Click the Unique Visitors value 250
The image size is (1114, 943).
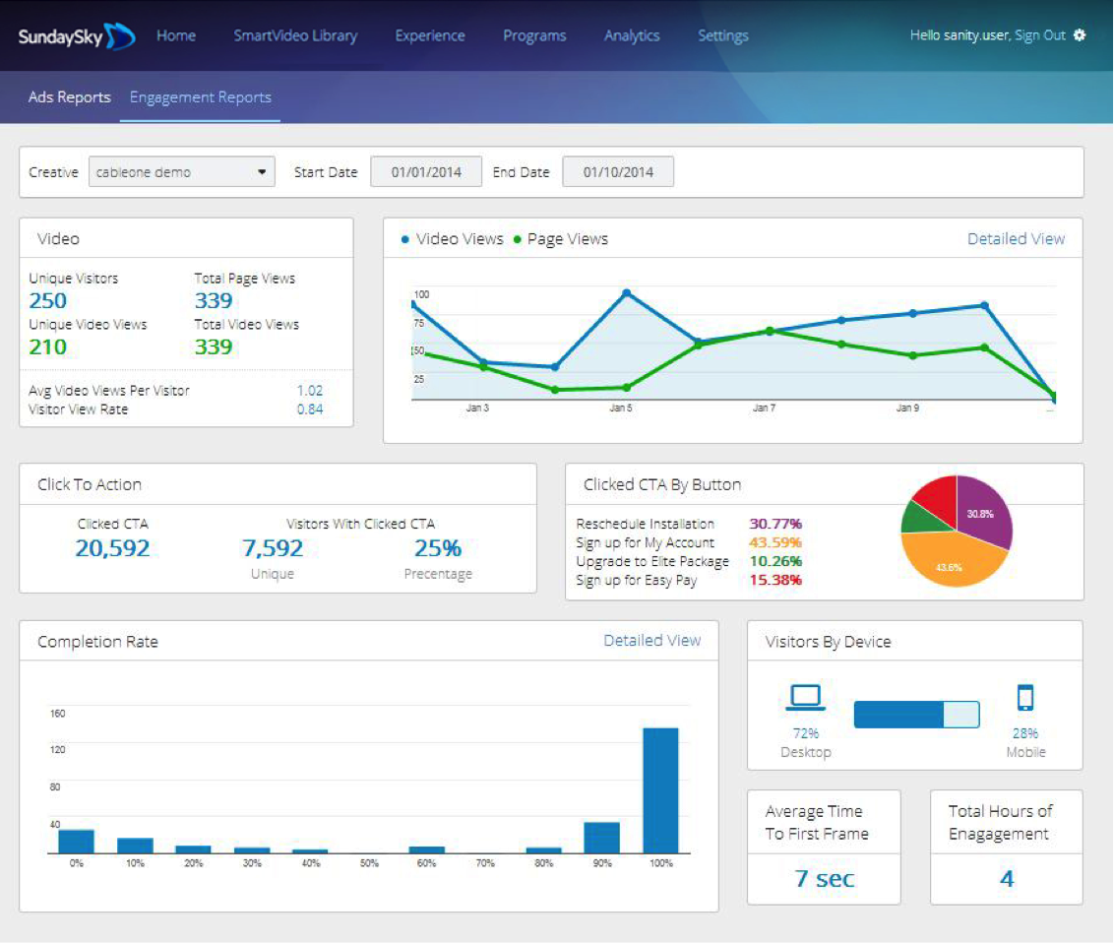pyautogui.click(x=47, y=300)
